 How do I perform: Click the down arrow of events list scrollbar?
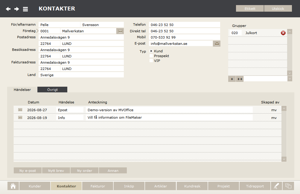[284, 159]
